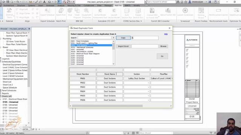Open the Annotate ribbon tab
Screen dimensions: 241x135
[50, 5]
